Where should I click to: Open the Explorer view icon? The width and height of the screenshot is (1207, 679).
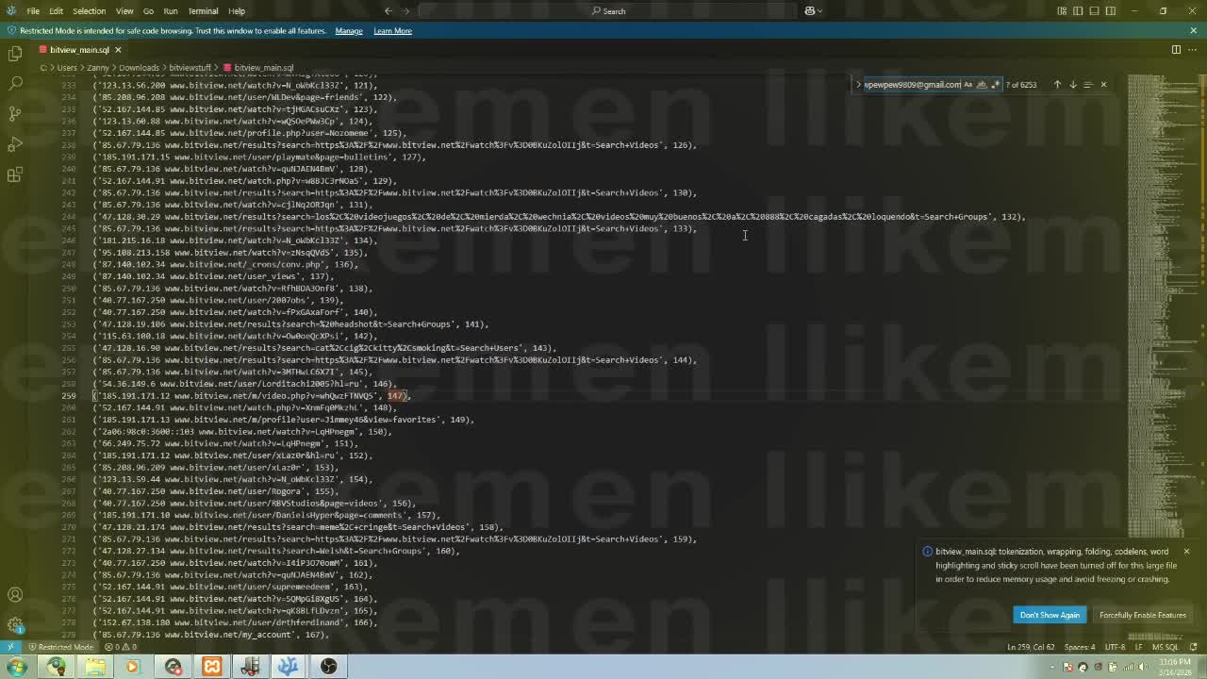[14, 54]
